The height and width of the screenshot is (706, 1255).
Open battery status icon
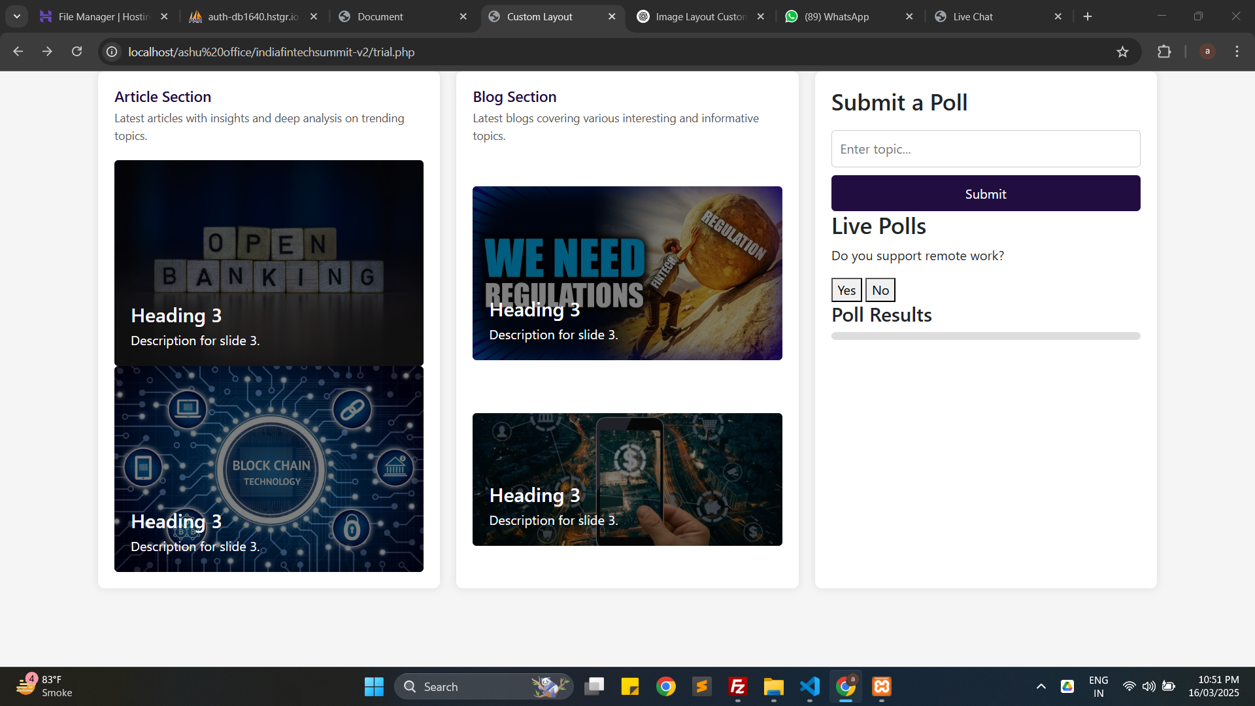click(1169, 686)
